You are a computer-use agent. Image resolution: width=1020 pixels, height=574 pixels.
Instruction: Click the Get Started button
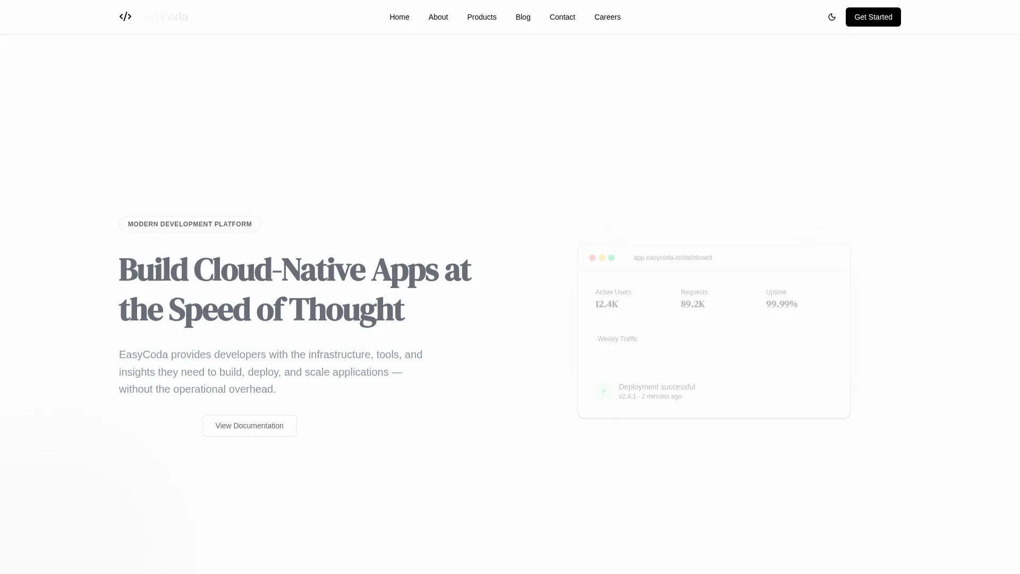click(873, 17)
